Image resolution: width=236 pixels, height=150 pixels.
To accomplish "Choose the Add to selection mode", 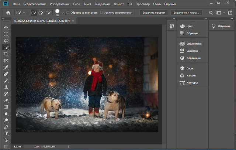I will (42, 13).
